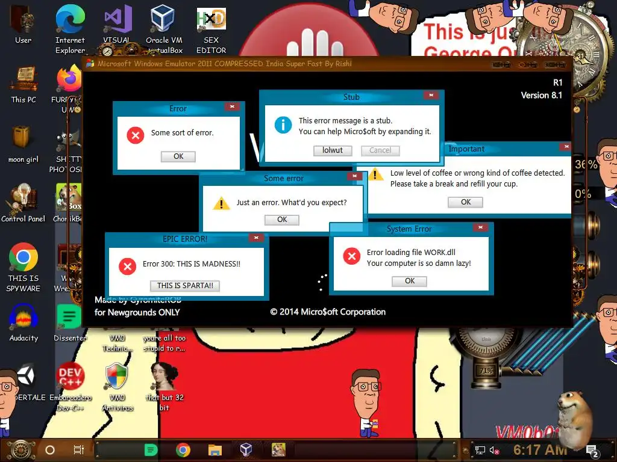The image size is (617, 462).
Task: Click 'for Newgrounds ONLY' text
Action: pos(137,313)
